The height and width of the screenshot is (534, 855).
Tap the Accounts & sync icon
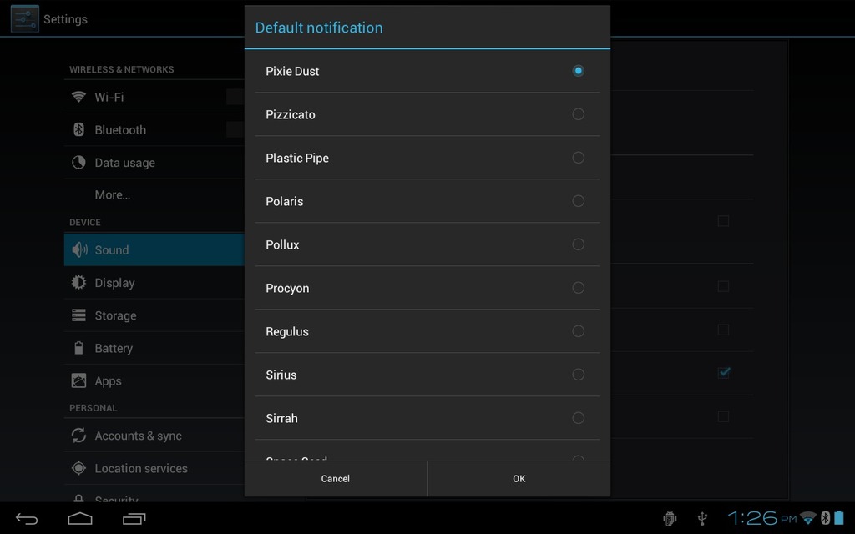[x=78, y=436]
